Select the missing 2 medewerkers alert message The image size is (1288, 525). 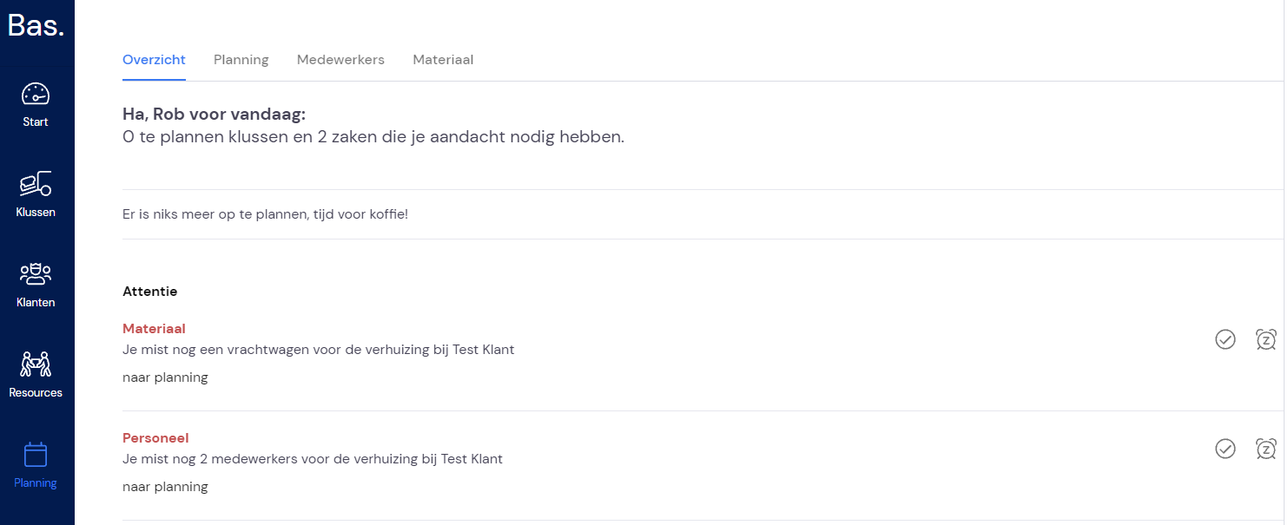(313, 459)
